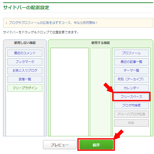This screenshot has height=154, width=154.
Task: Open the ad-free course promotion link
Action: [53, 23]
